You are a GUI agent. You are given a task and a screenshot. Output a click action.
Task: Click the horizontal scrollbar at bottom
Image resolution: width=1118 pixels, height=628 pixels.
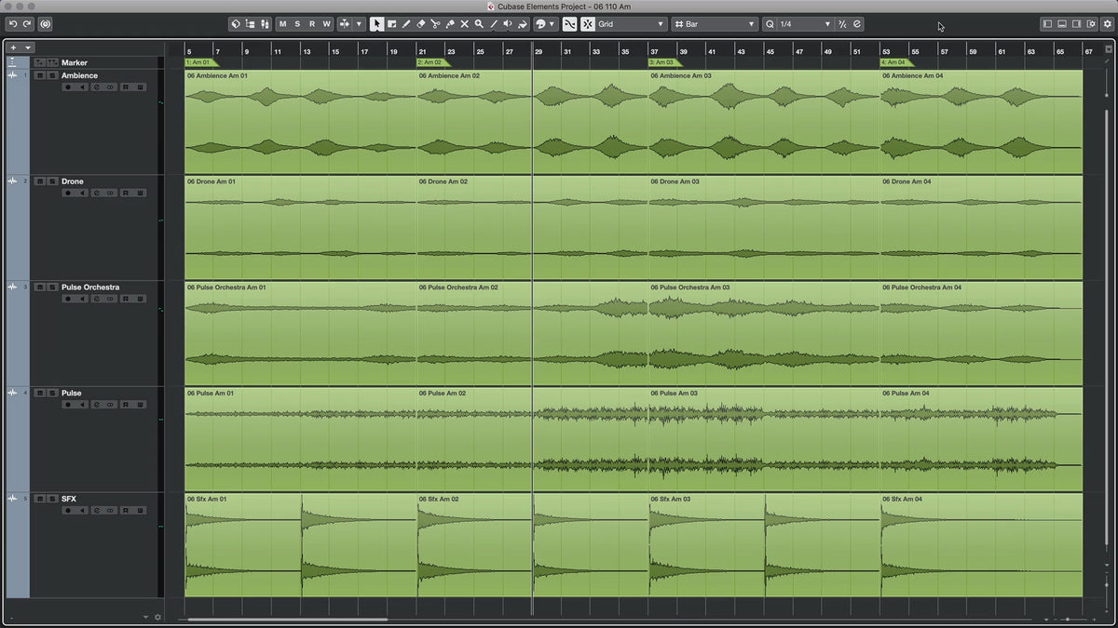[x=287, y=619]
